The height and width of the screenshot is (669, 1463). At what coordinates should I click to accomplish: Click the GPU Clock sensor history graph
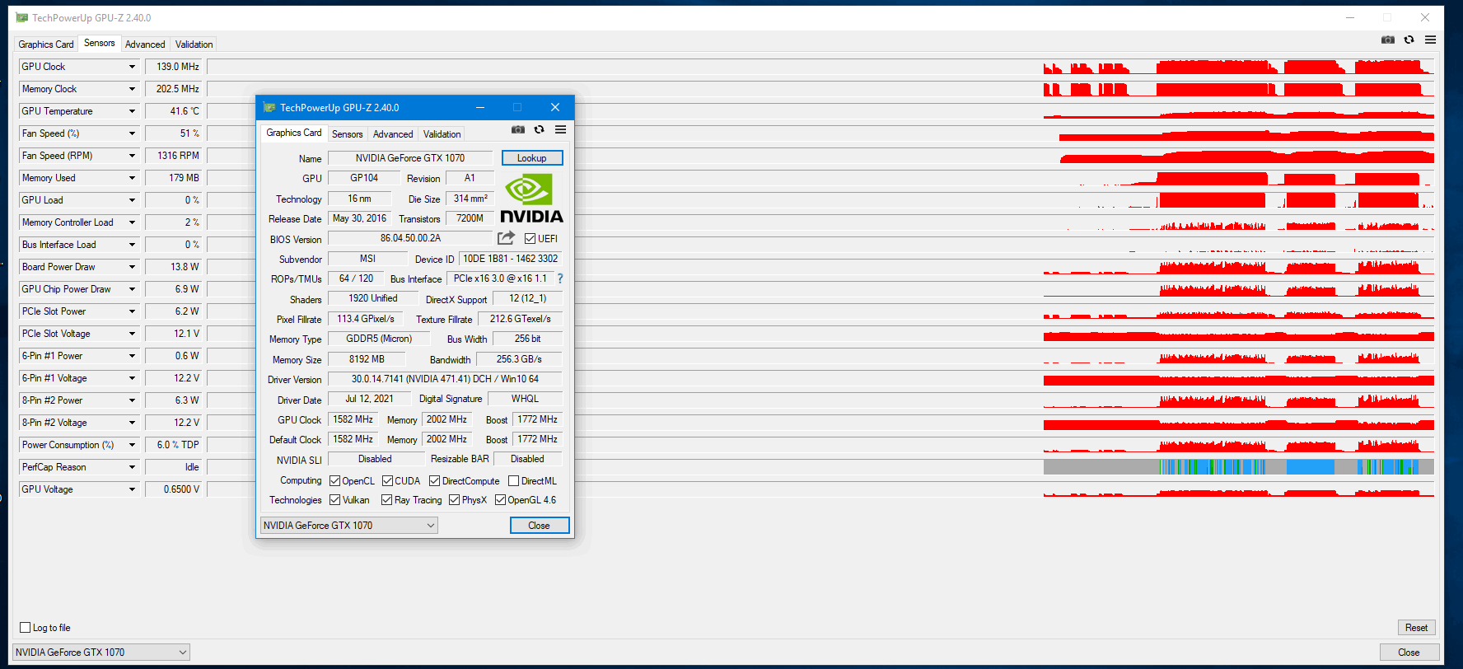[x=821, y=67]
